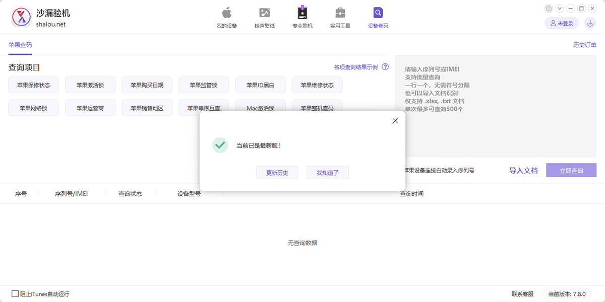Click the 序号 column header

[21, 194]
